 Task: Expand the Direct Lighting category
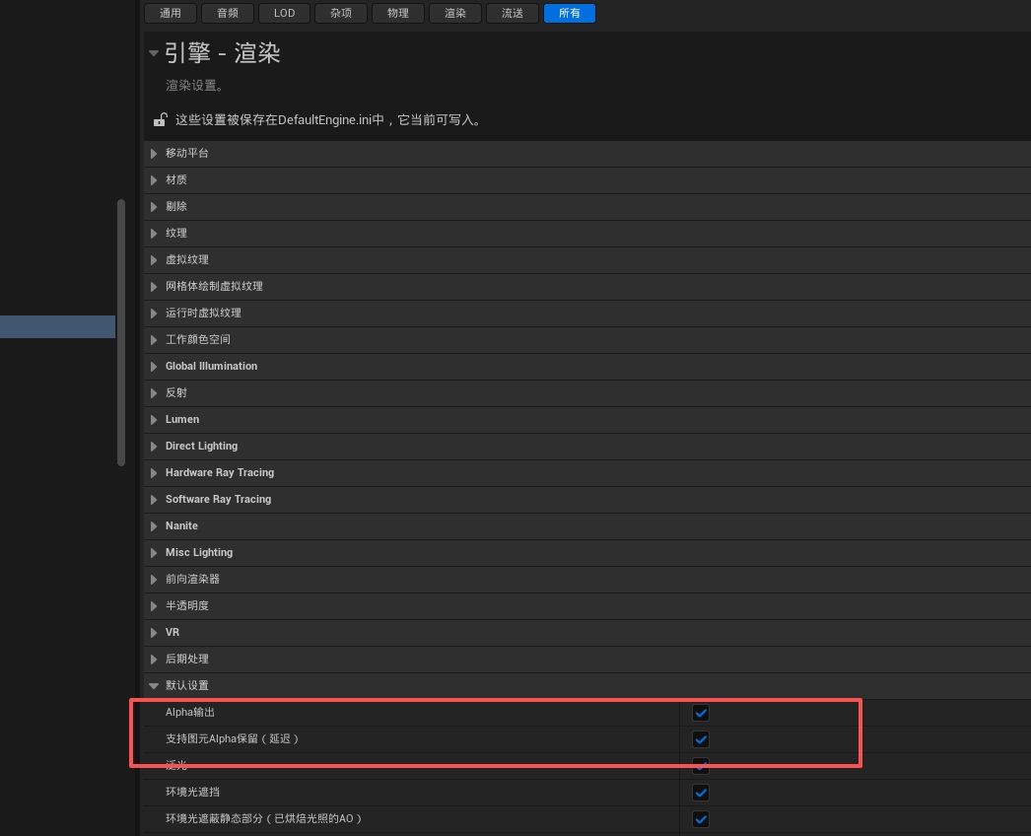tap(154, 446)
